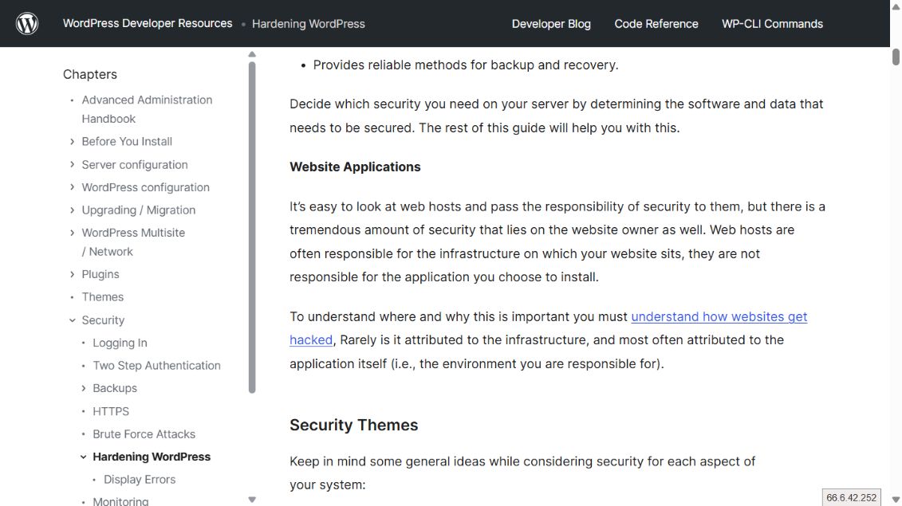Open the Code Reference menu item

pos(656,24)
